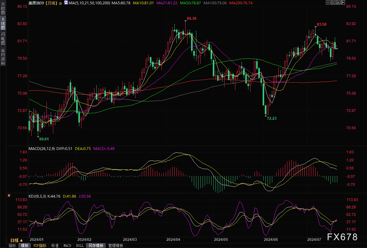Expand the 日线 period selector
This screenshot has height=248, width=367.
(x=17, y=240)
